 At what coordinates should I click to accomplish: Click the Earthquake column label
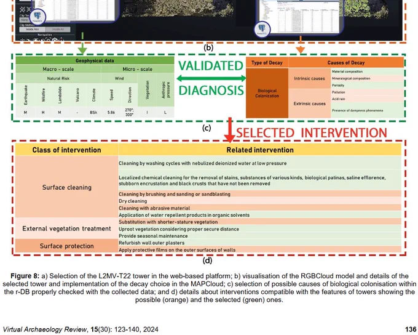(26, 95)
